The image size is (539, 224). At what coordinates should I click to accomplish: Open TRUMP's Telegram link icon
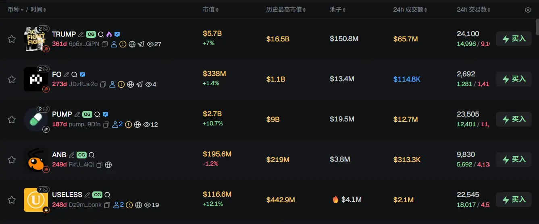(x=141, y=44)
